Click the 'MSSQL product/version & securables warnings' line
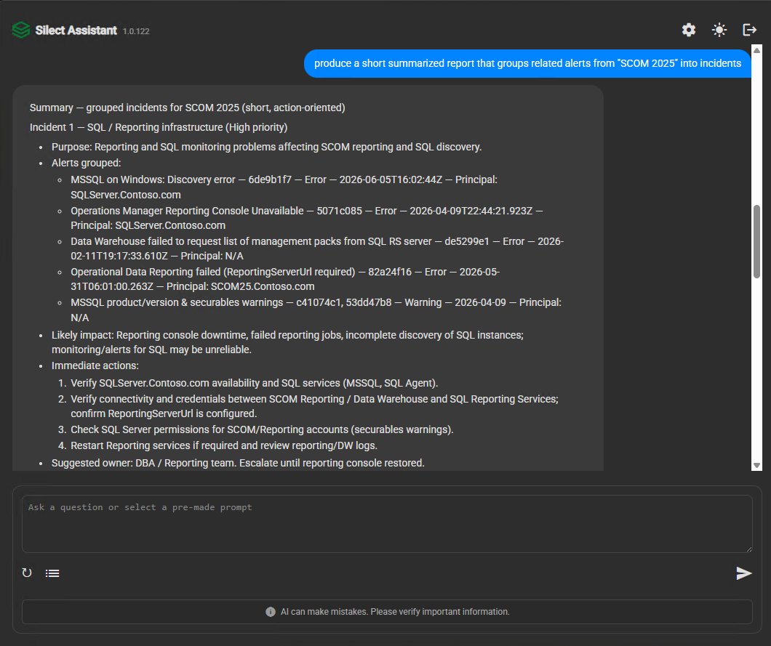 [x=316, y=310]
